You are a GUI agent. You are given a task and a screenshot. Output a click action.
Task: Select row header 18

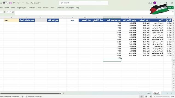173,60
